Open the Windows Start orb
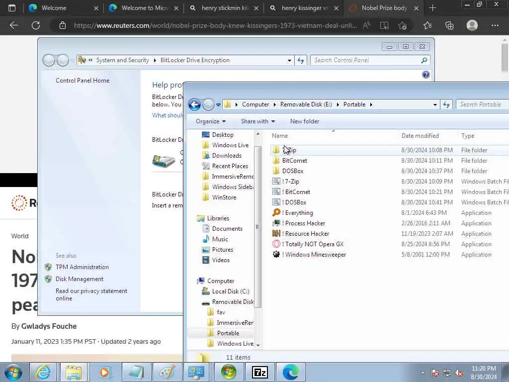The image size is (509, 382). point(13,372)
